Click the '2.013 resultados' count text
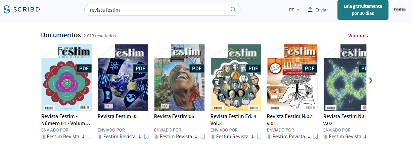 click(x=100, y=36)
